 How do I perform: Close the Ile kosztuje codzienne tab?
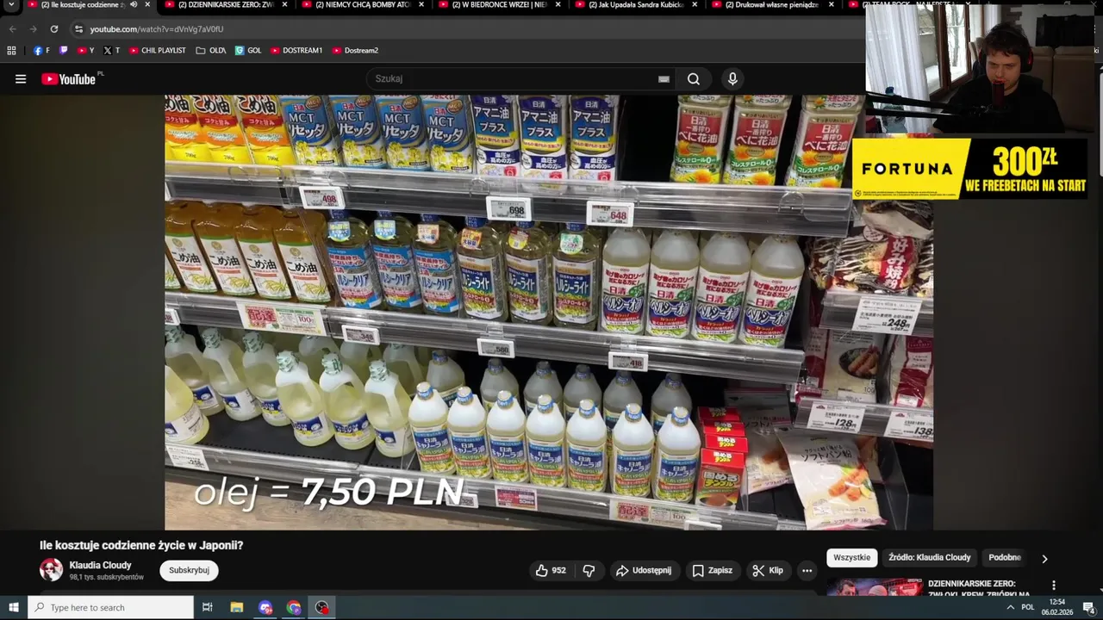[x=147, y=5]
